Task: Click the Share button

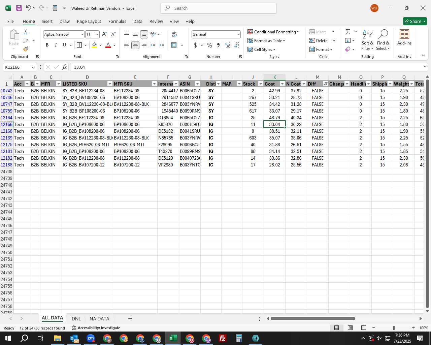Action: [x=415, y=21]
